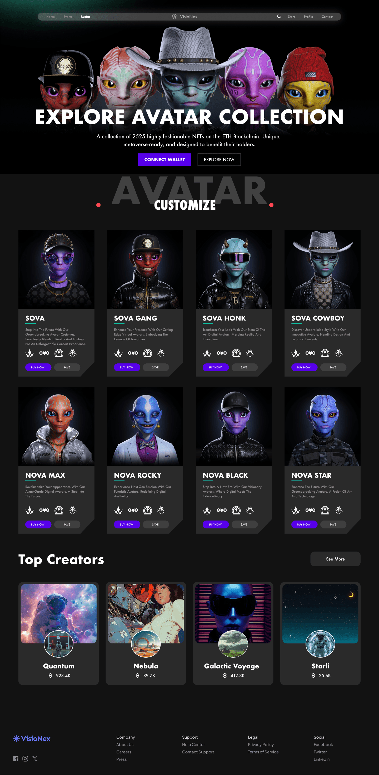Open the X (Twitter) icon in footer
The width and height of the screenshot is (379, 775).
click(35, 758)
